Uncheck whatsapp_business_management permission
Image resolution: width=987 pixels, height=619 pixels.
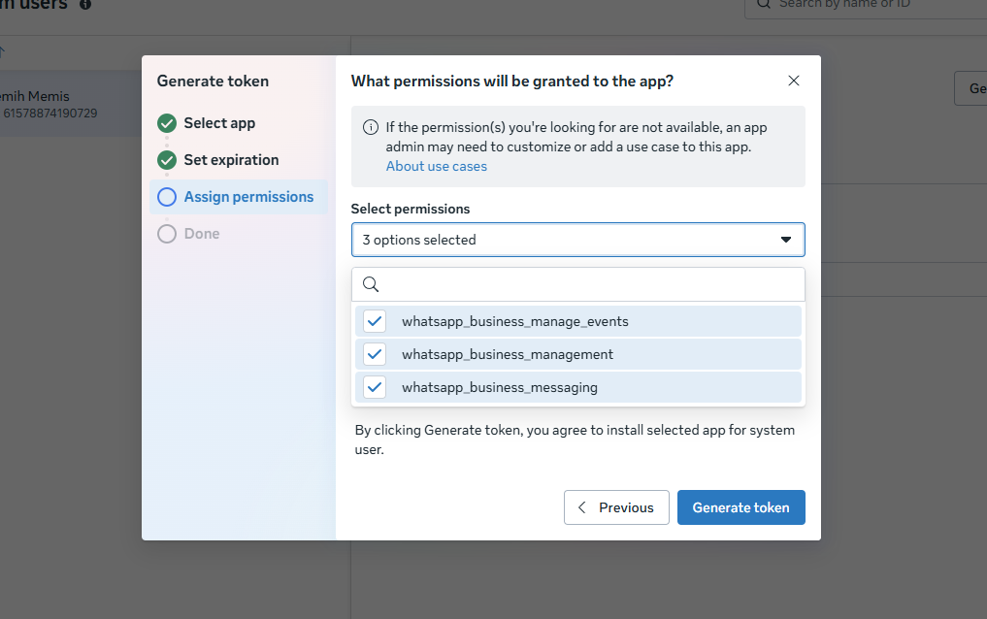pos(375,355)
